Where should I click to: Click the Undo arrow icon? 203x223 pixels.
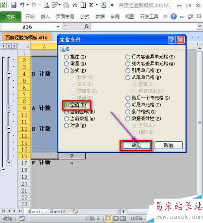[x=22, y=5]
